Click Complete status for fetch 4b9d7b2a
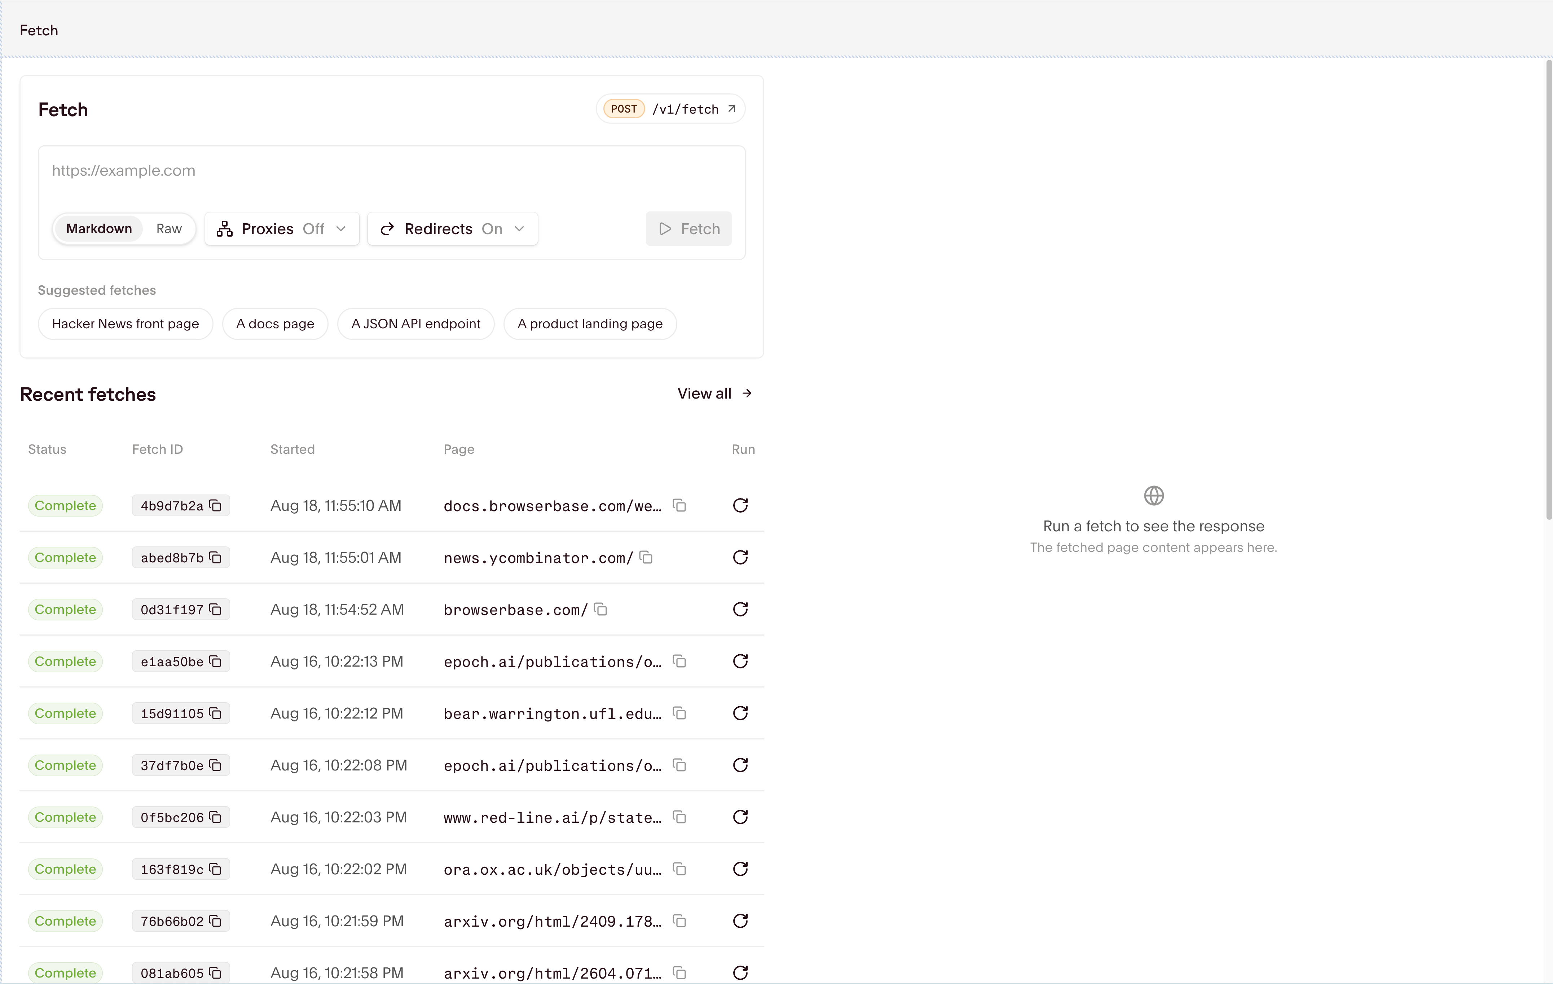The height and width of the screenshot is (984, 1553). tap(65, 506)
